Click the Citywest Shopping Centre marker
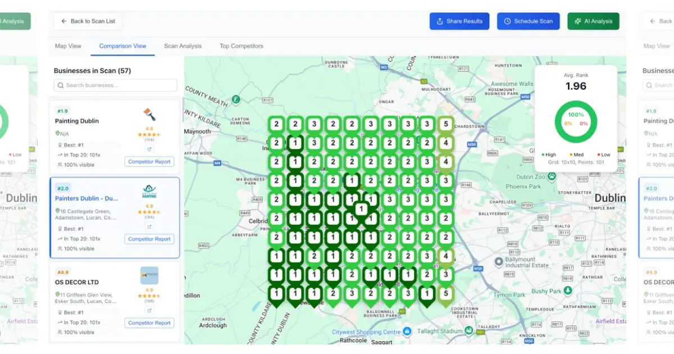Viewport: 674px width, 354px height. [406, 332]
